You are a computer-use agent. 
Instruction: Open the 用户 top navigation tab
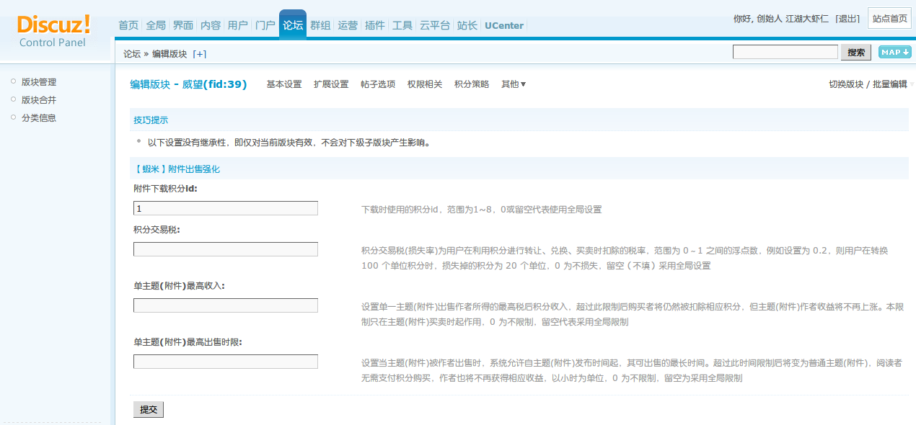(238, 25)
